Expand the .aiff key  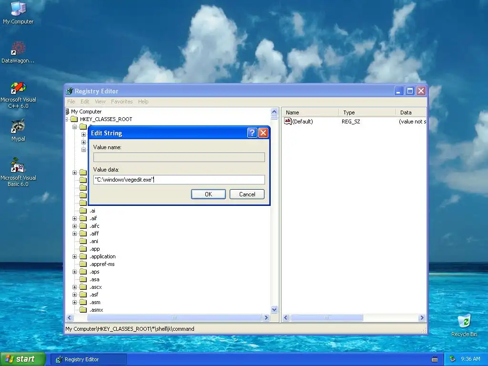[x=75, y=234]
